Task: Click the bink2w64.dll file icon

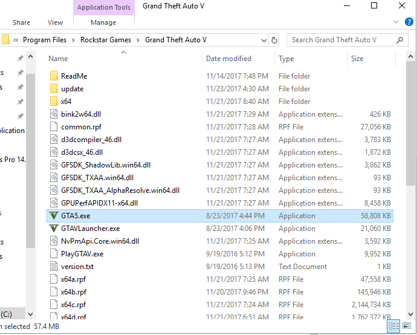Action: click(54, 114)
